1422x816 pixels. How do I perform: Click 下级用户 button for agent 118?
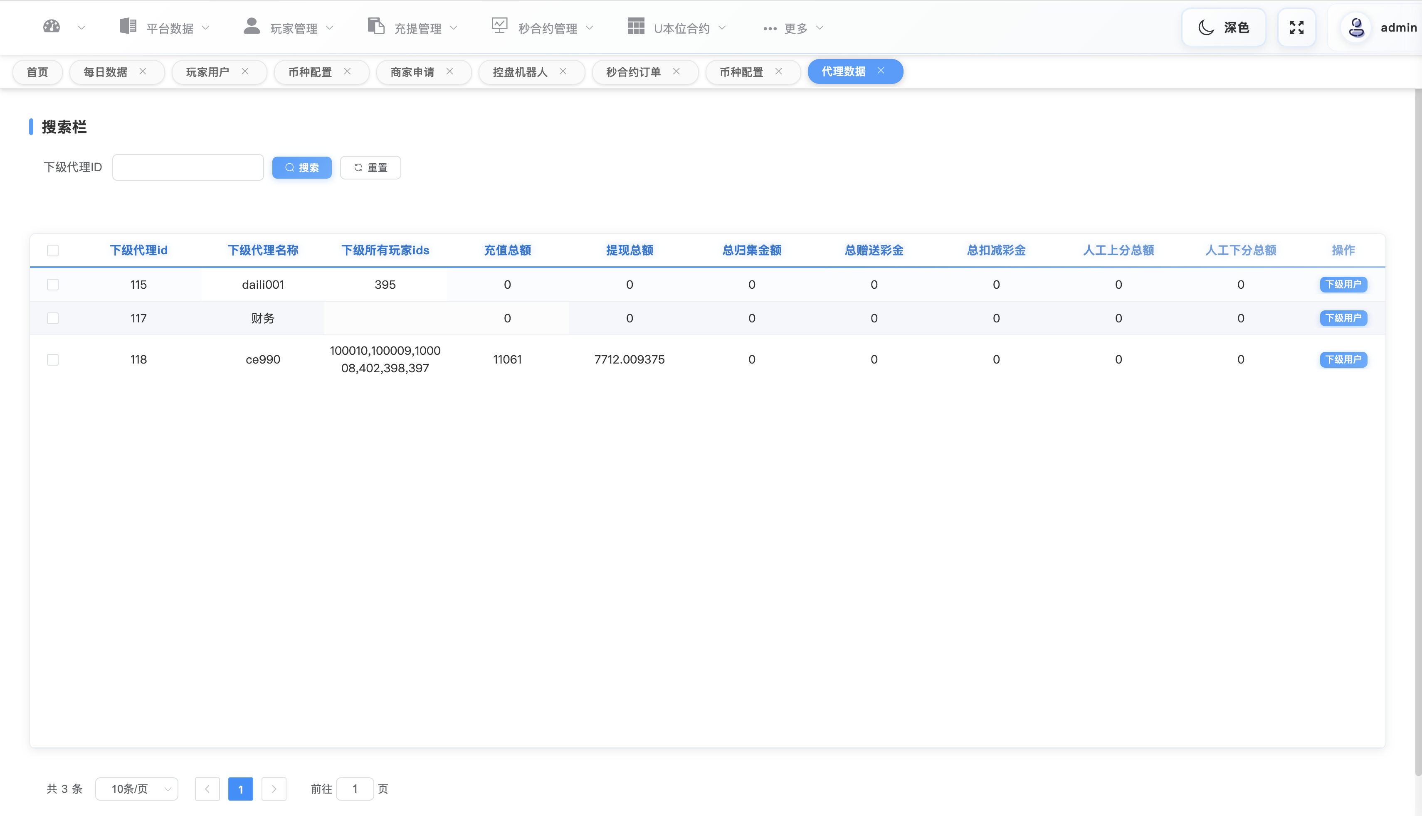tap(1343, 359)
